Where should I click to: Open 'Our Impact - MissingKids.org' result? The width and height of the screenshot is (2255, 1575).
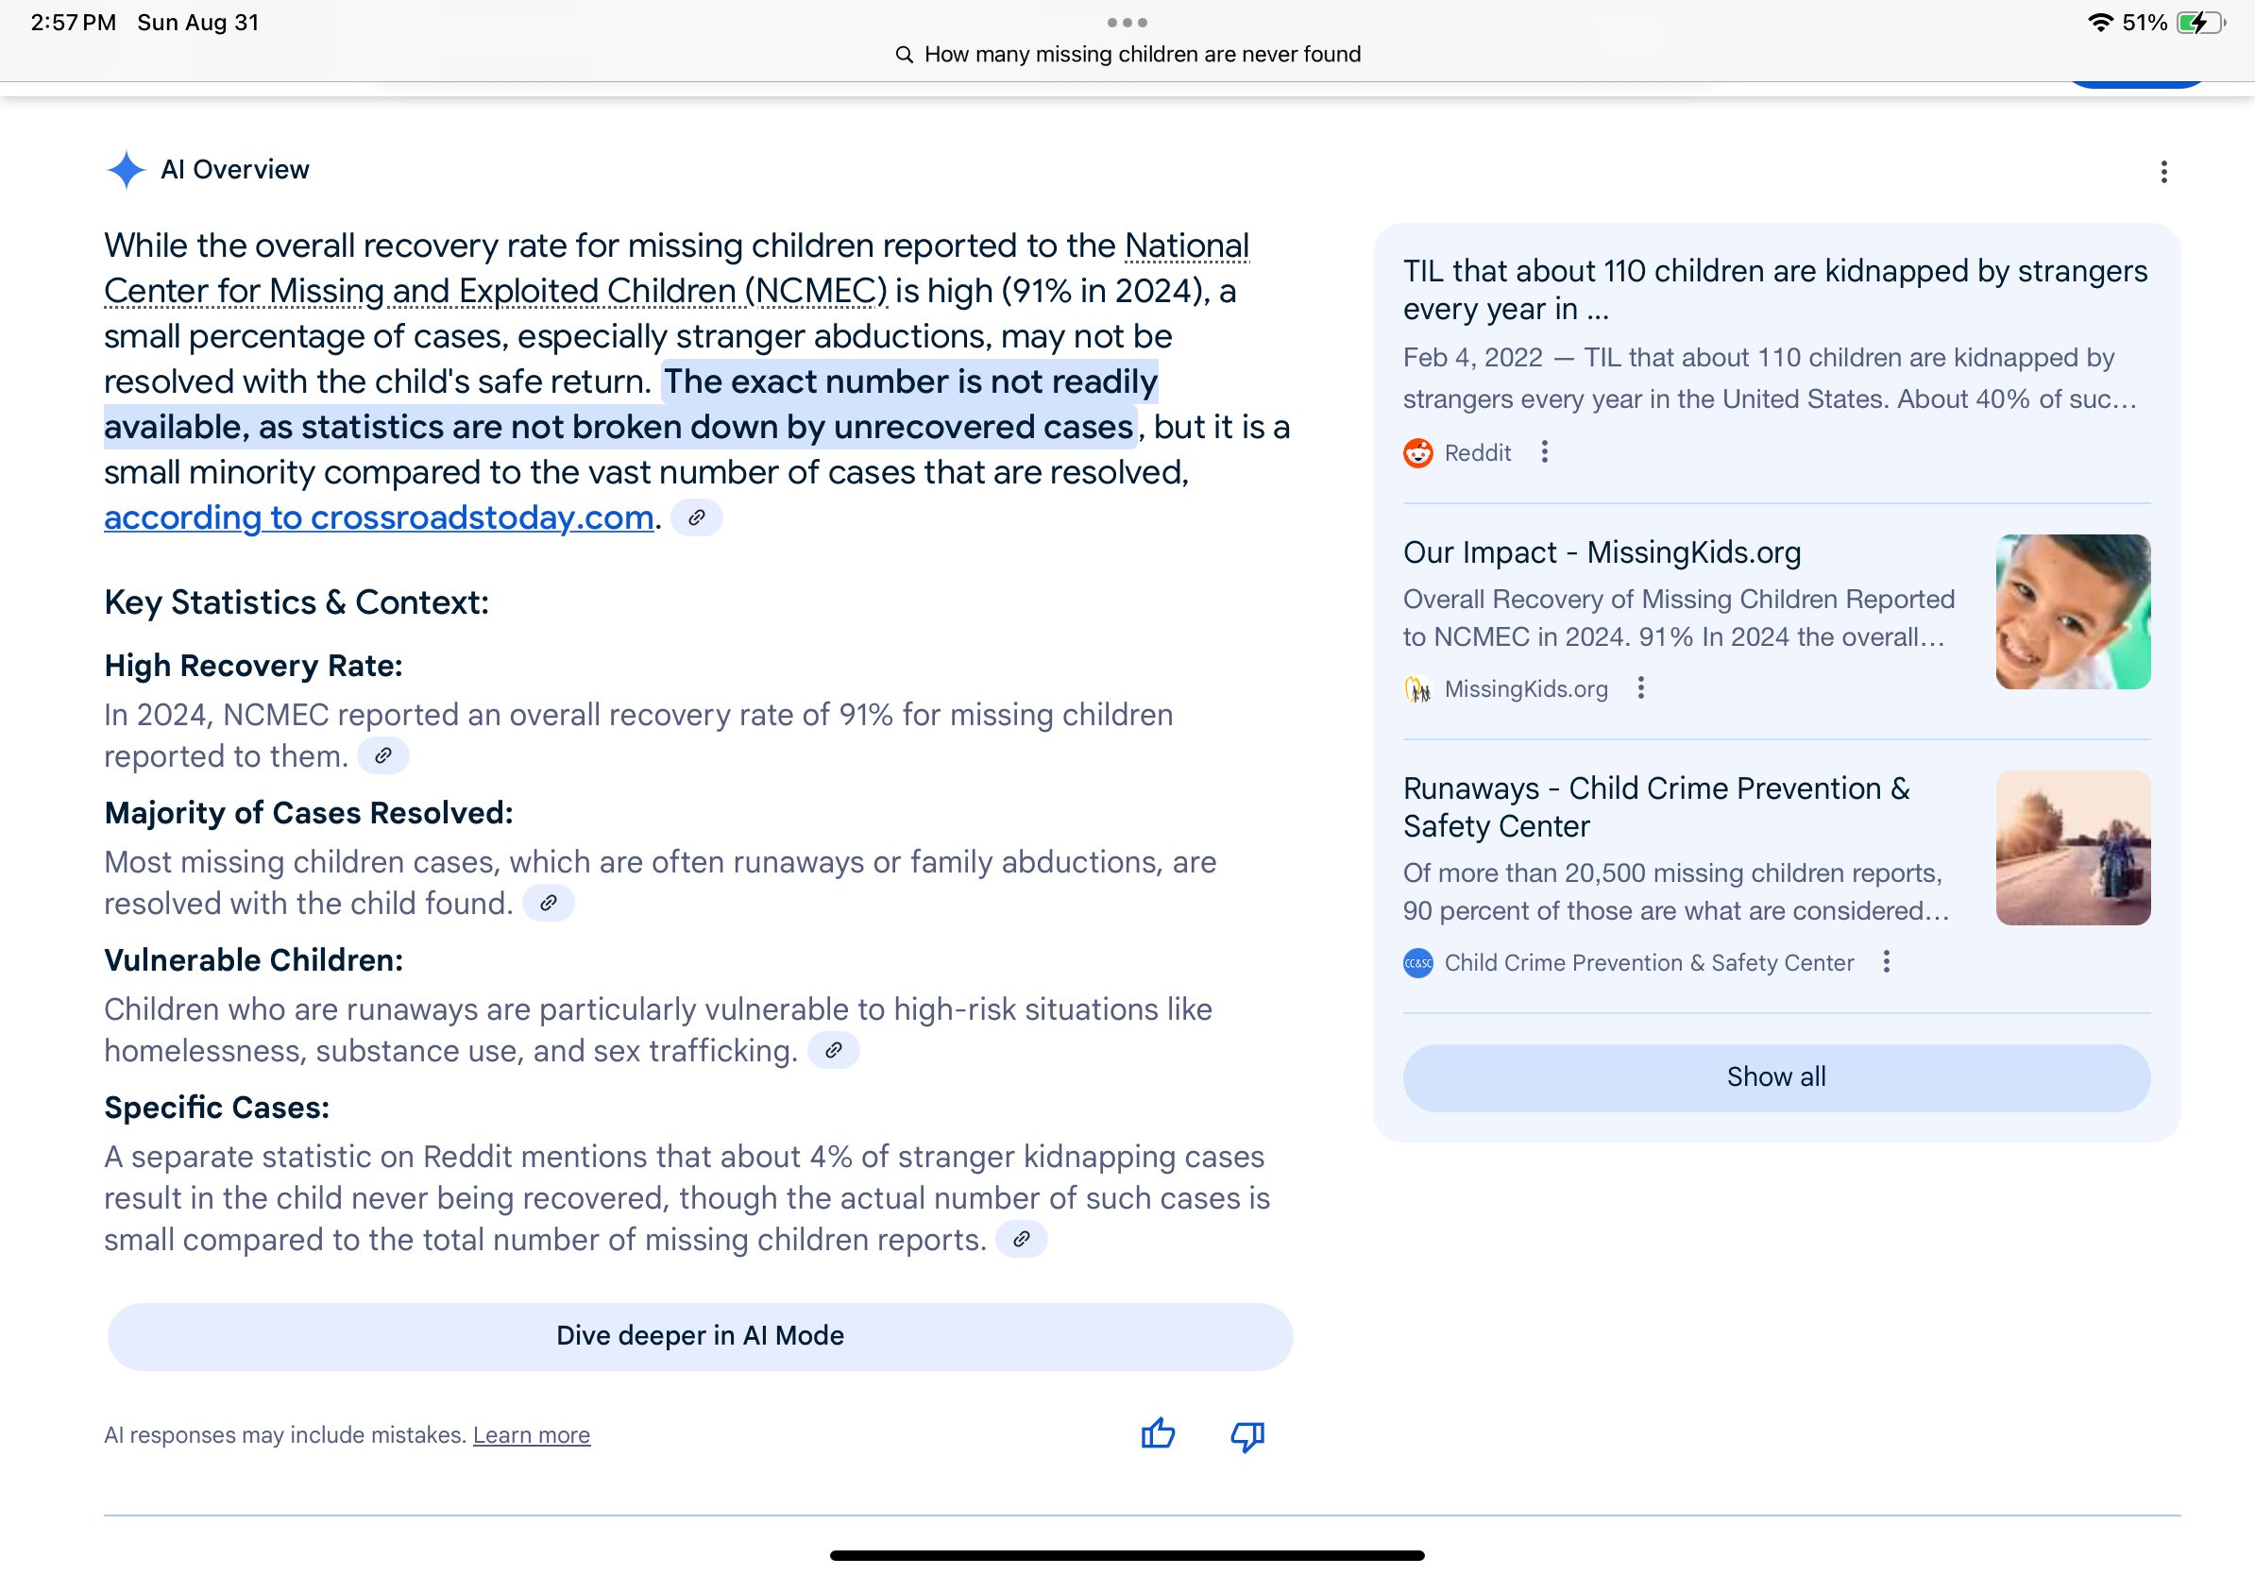(1602, 552)
